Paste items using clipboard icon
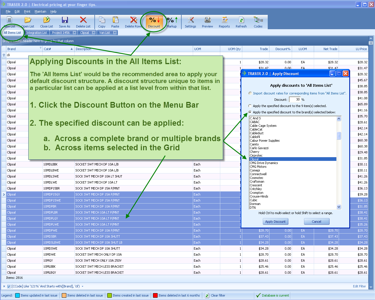Viewport: 375px width, 300px height. 115,22
